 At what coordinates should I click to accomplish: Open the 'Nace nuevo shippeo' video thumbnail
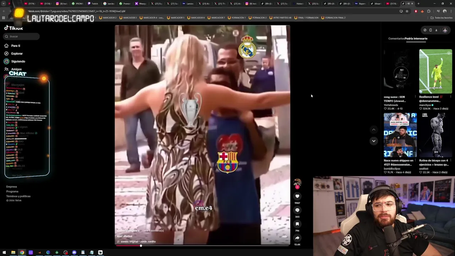[x=400, y=135]
